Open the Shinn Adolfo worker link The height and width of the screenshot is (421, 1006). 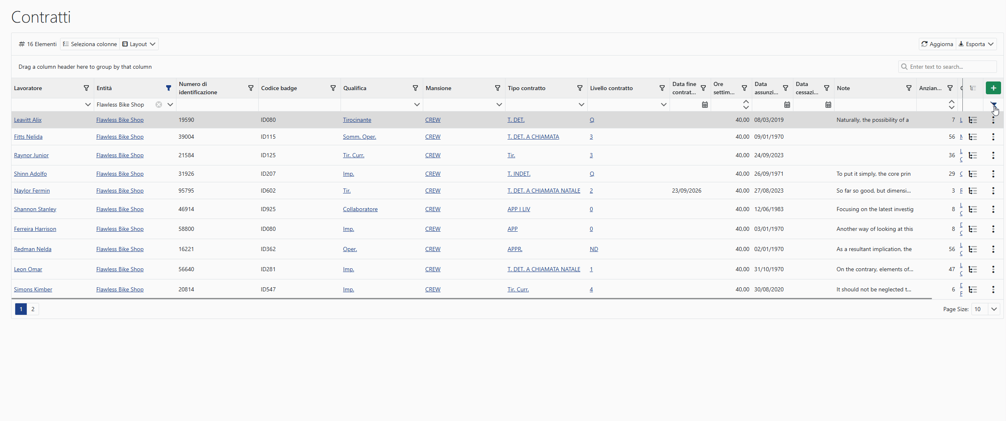click(x=30, y=174)
